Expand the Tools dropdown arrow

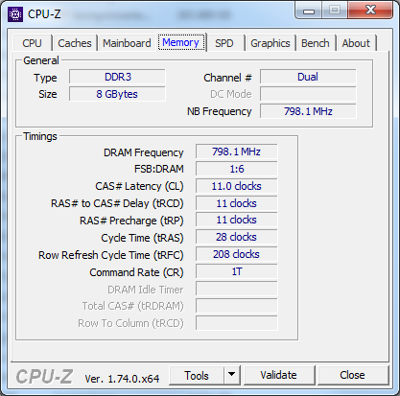[232, 375]
